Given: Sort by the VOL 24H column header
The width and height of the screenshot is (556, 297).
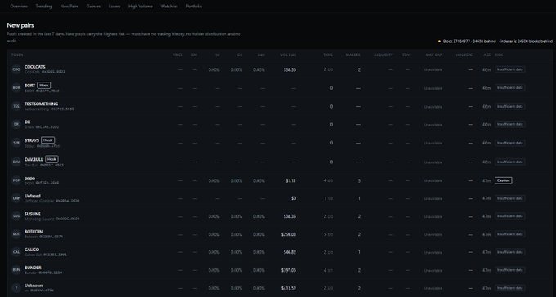Looking at the screenshot, I should click(x=288, y=55).
